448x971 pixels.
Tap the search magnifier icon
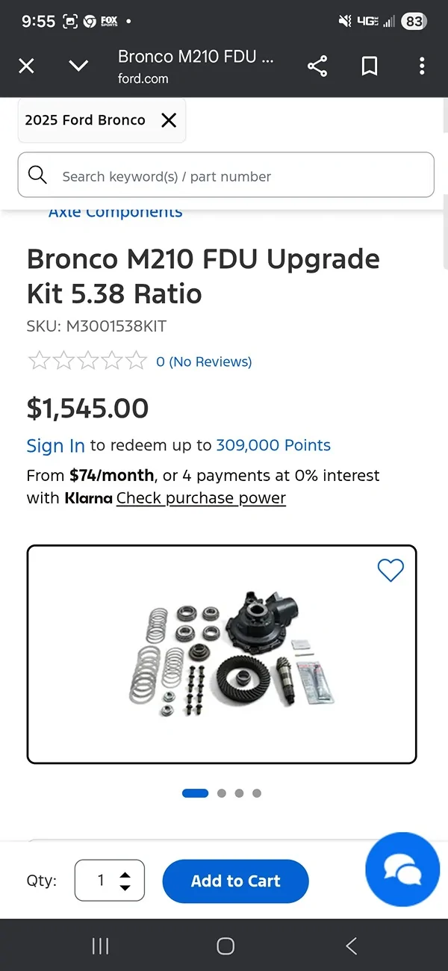pyautogui.click(x=37, y=175)
